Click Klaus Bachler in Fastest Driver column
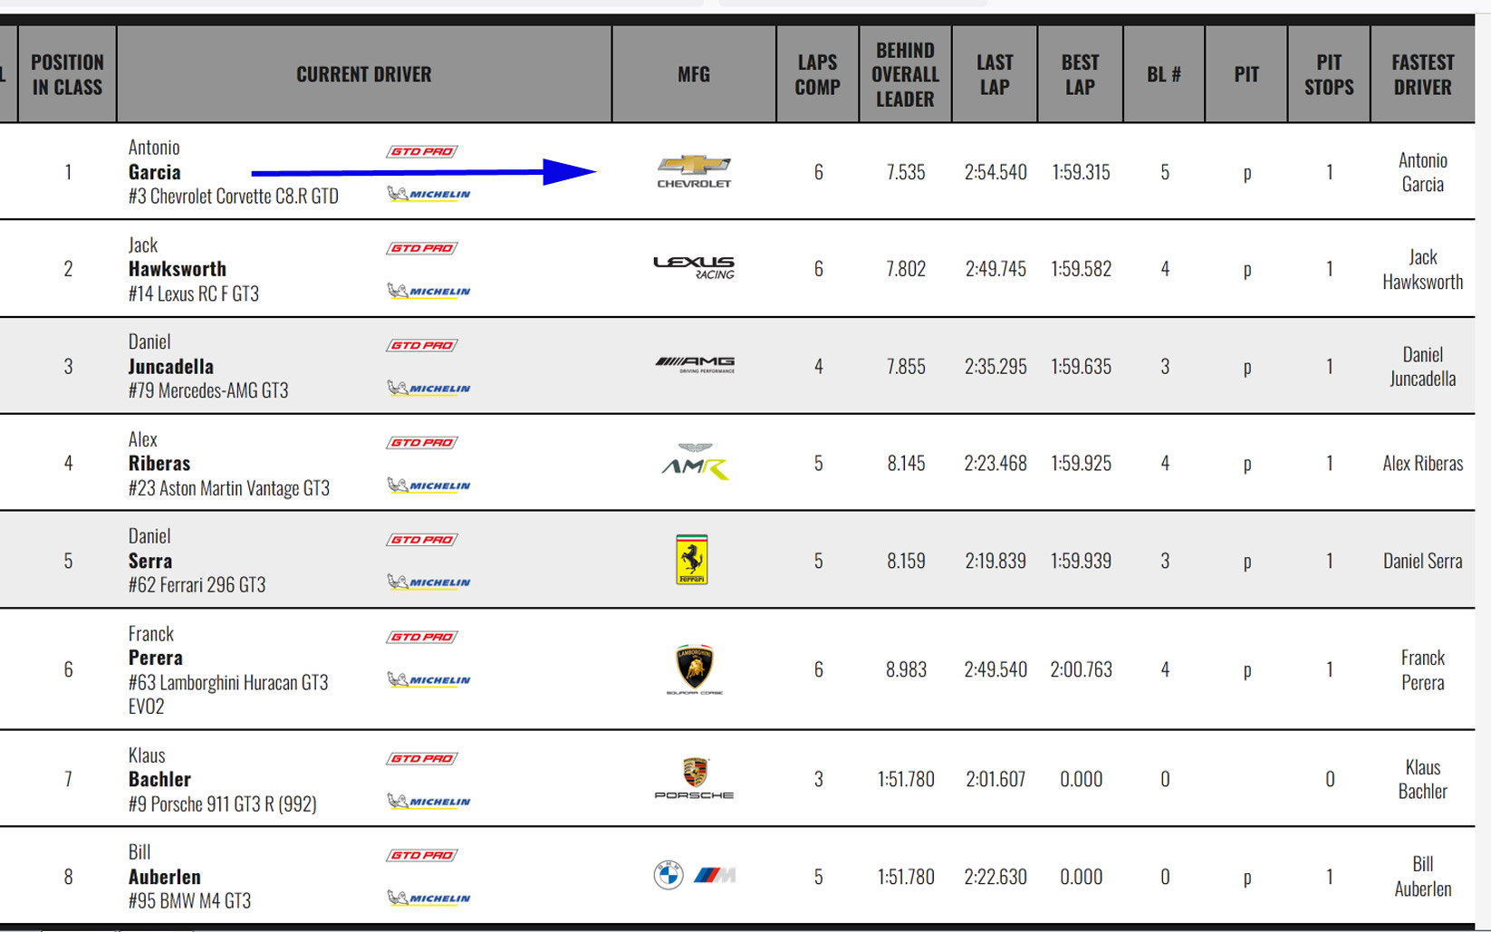Image resolution: width=1491 pixels, height=932 pixels. point(1422,779)
